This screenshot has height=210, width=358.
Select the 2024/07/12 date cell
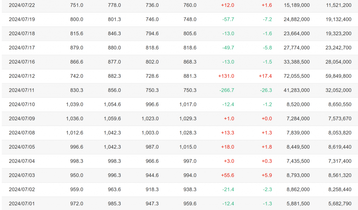22,76
